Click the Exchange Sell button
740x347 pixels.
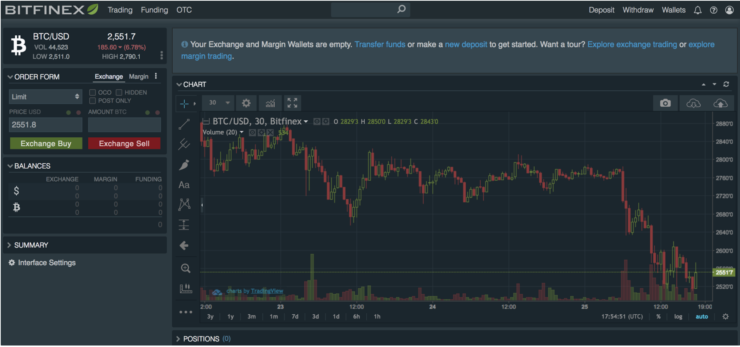(124, 143)
